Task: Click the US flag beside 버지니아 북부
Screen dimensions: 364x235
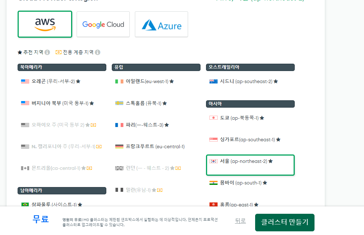Action: click(x=25, y=103)
